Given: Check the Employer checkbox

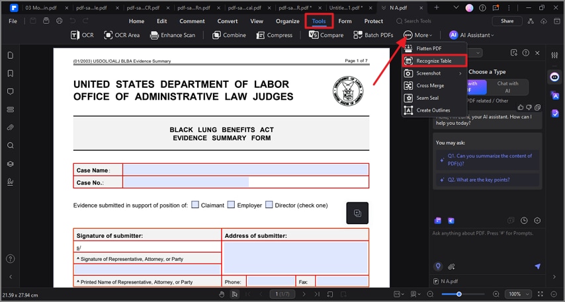Looking at the screenshot, I should (x=231, y=204).
